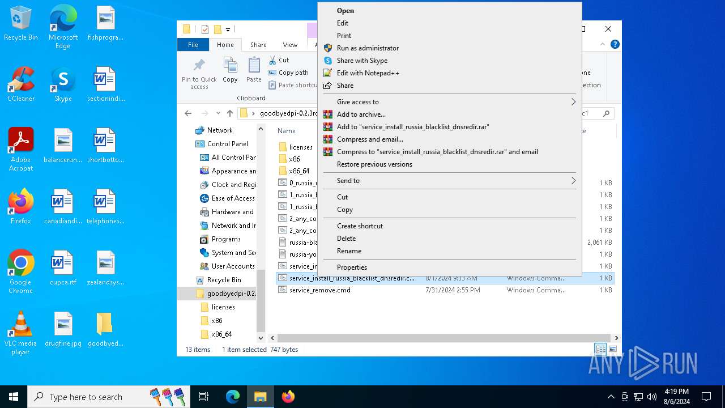Select Network in navigation pane
725x408 pixels.
tap(220, 130)
